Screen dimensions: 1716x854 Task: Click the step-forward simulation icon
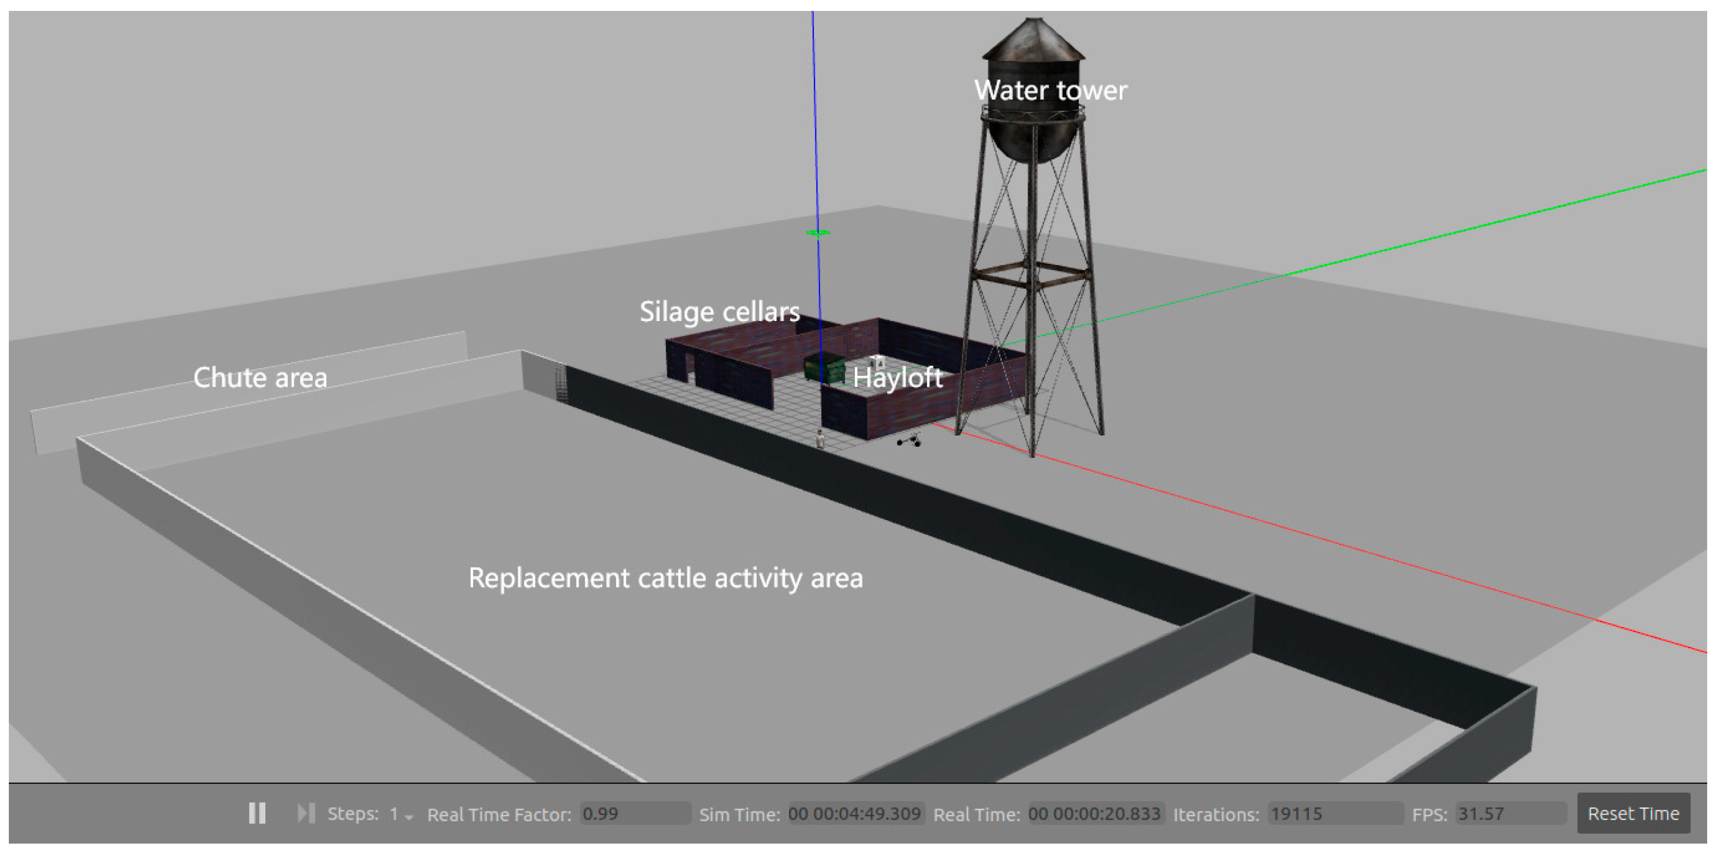tap(306, 812)
